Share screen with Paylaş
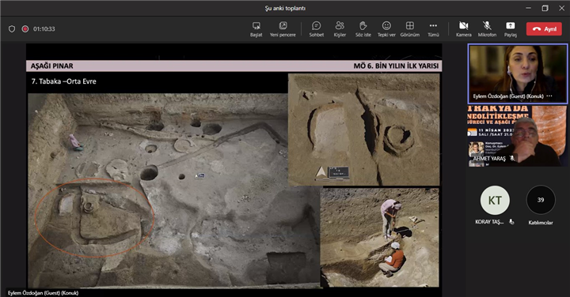 [510, 29]
